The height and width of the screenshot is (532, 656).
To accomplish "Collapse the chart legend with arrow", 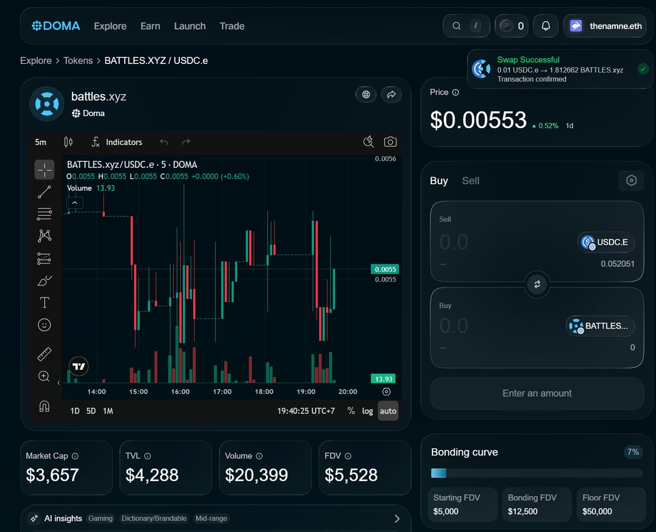I will point(75,203).
